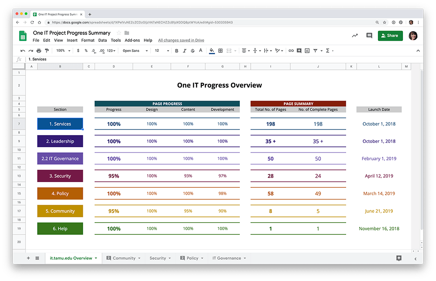436x281 pixels.
Task: Open the File menu
Action: pyautogui.click(x=36, y=41)
